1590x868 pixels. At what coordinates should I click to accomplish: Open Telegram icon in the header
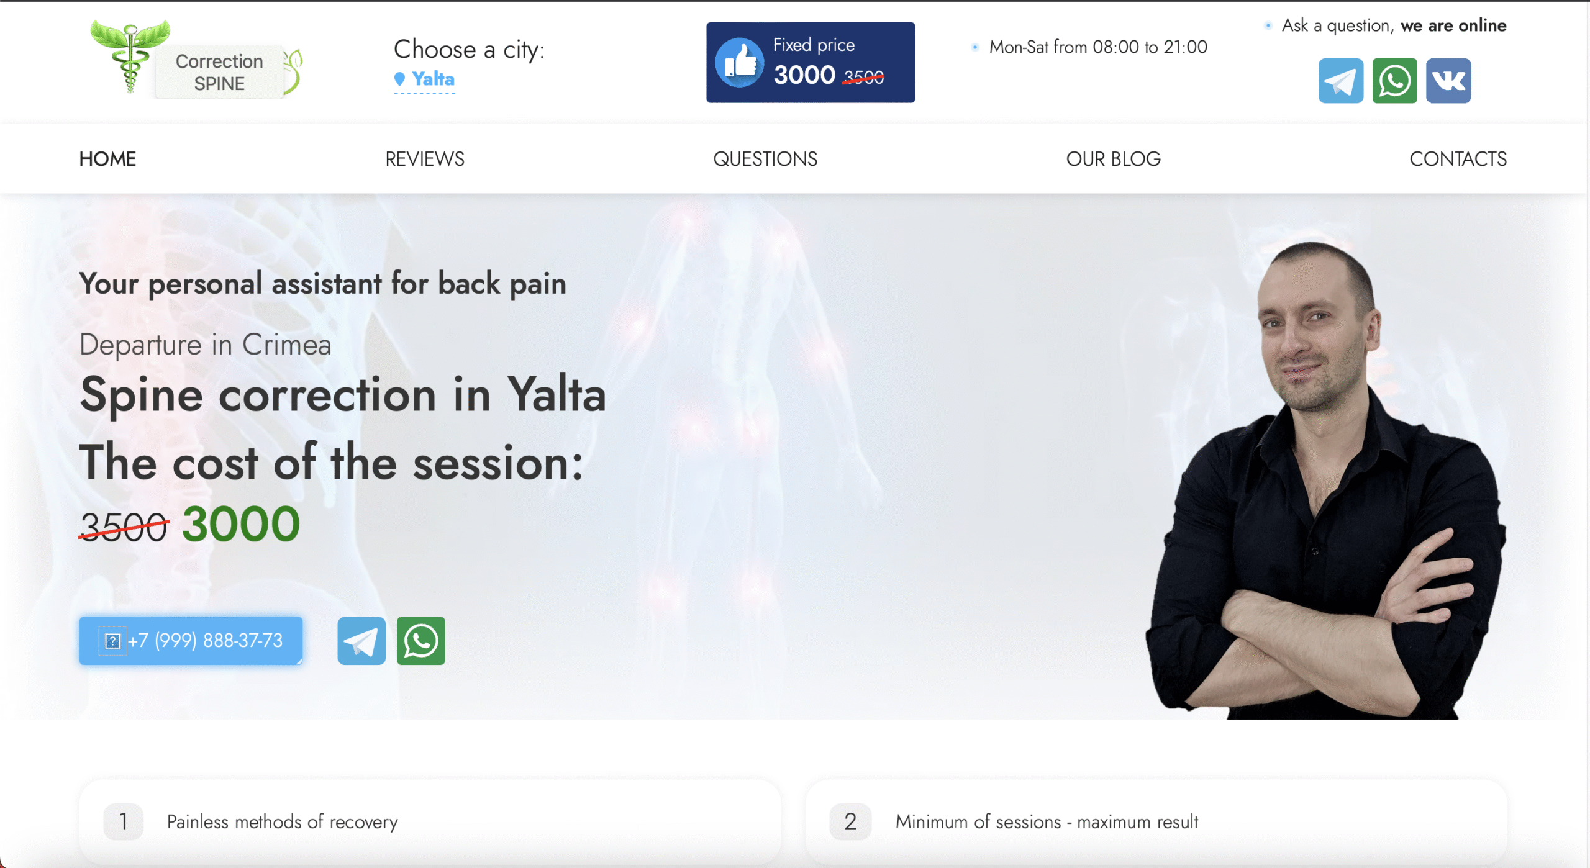point(1340,81)
